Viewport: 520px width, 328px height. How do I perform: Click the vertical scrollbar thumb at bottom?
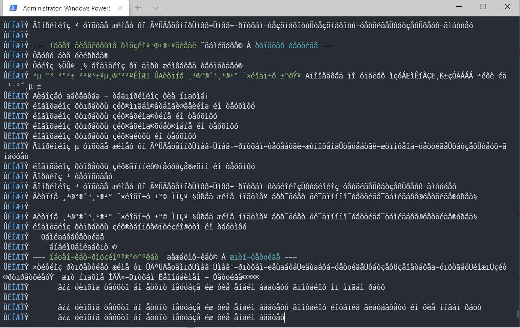coord(517,315)
